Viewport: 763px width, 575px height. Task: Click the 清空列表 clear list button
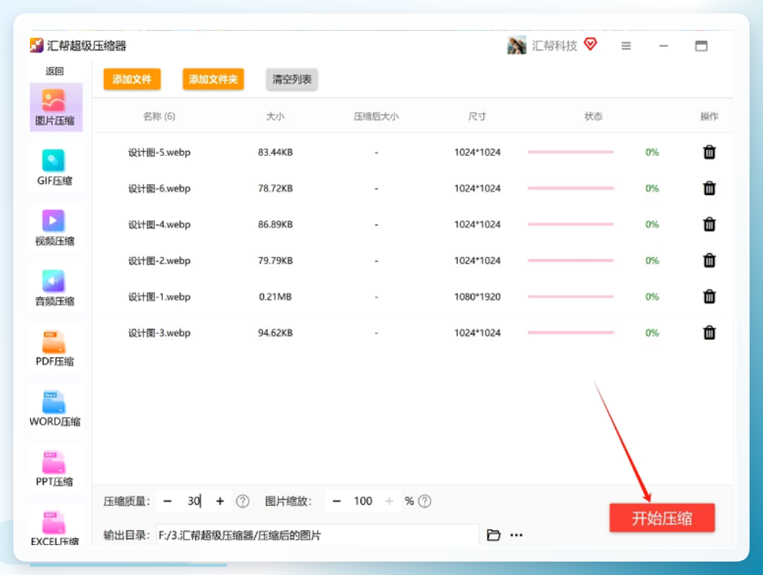pyautogui.click(x=292, y=79)
